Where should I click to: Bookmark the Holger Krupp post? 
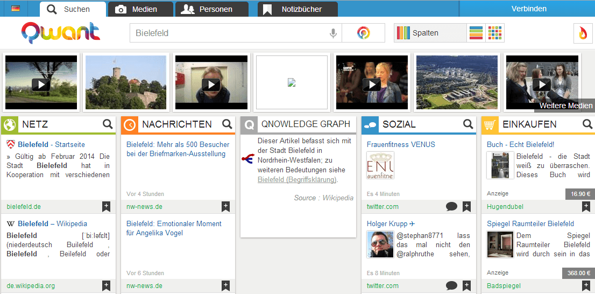pos(467,285)
